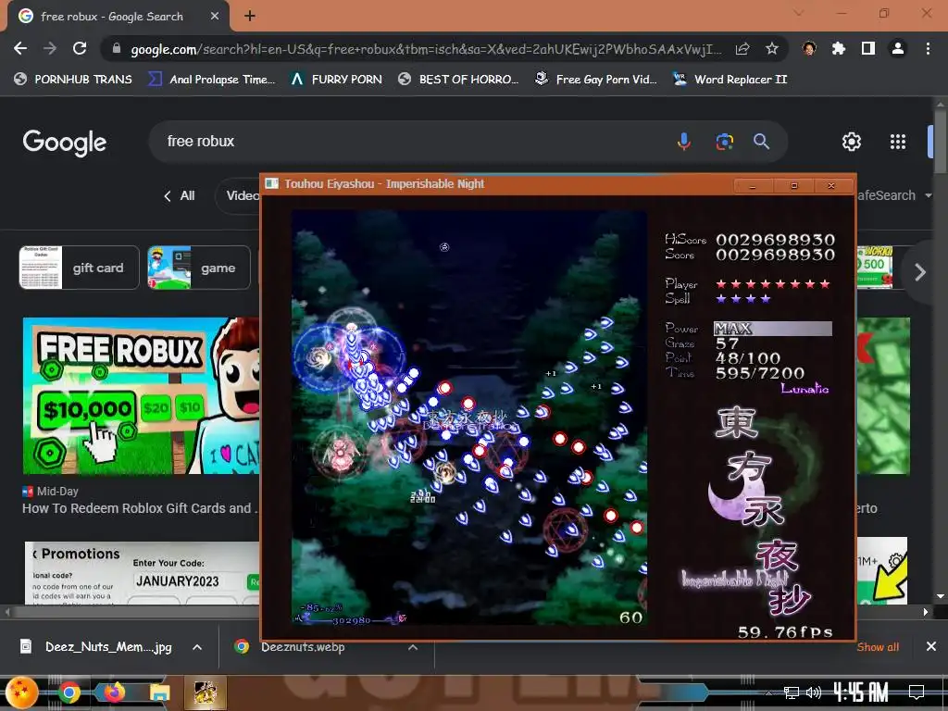
Task: Search by image with the Lens icon
Action: pyautogui.click(x=724, y=142)
